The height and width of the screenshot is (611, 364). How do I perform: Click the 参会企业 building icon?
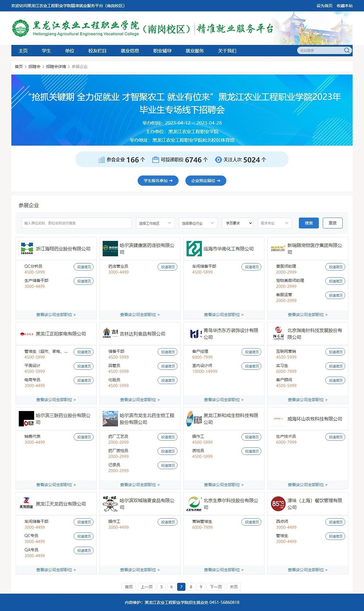(102, 160)
